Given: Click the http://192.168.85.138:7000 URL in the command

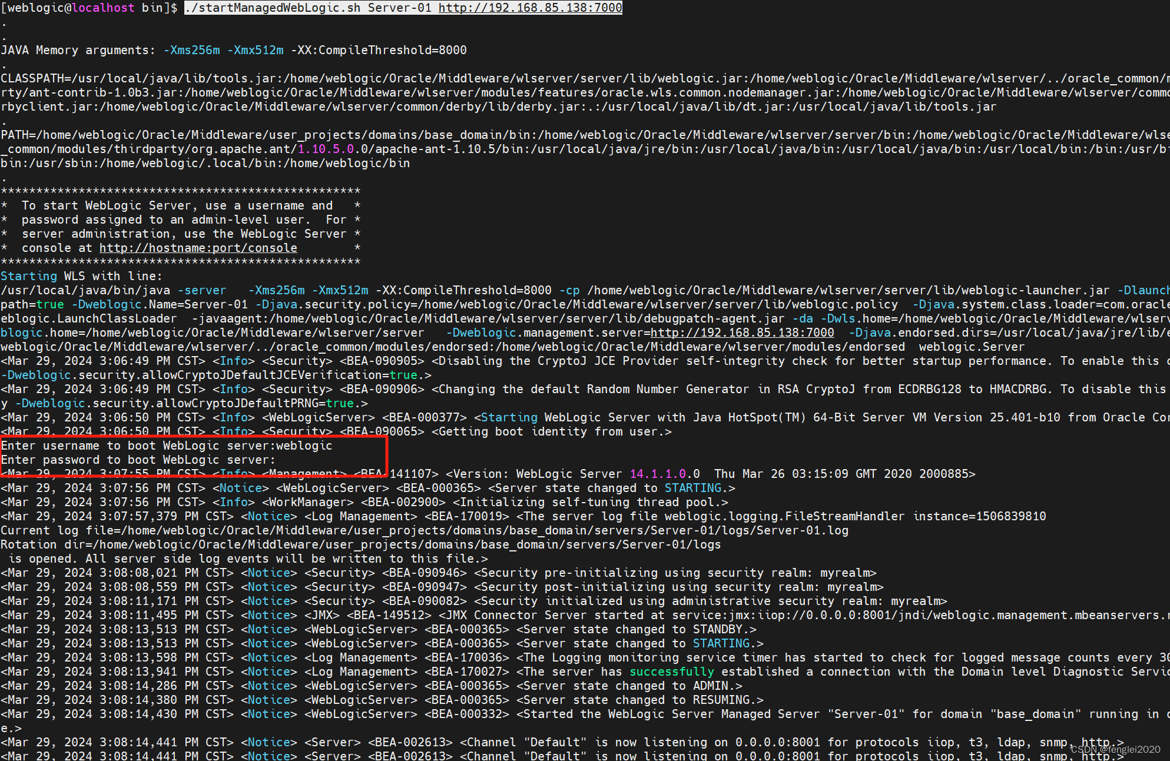Looking at the screenshot, I should pos(529,8).
